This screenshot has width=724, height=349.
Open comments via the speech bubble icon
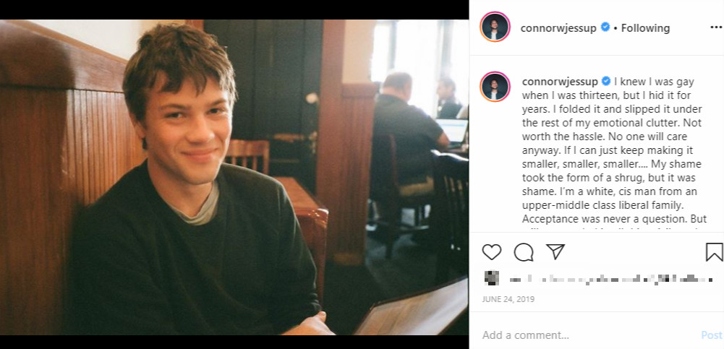[x=524, y=251]
